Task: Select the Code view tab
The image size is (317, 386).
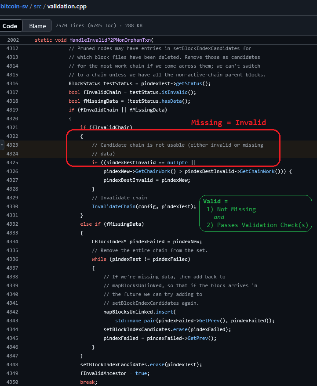Action: tap(10, 26)
